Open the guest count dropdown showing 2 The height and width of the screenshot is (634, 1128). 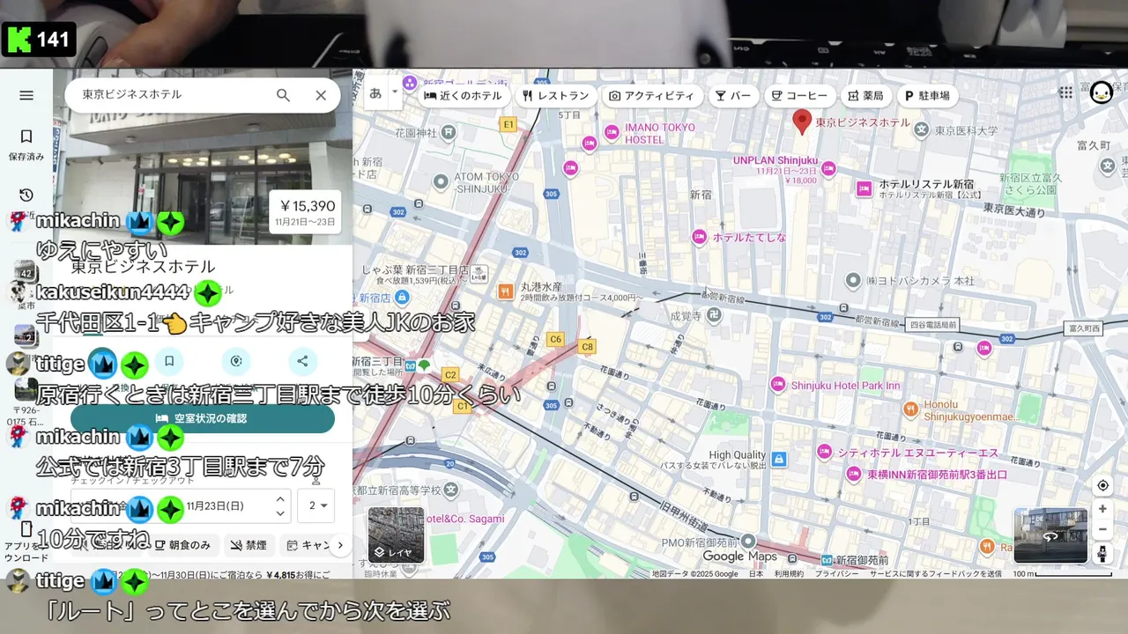coord(316,505)
